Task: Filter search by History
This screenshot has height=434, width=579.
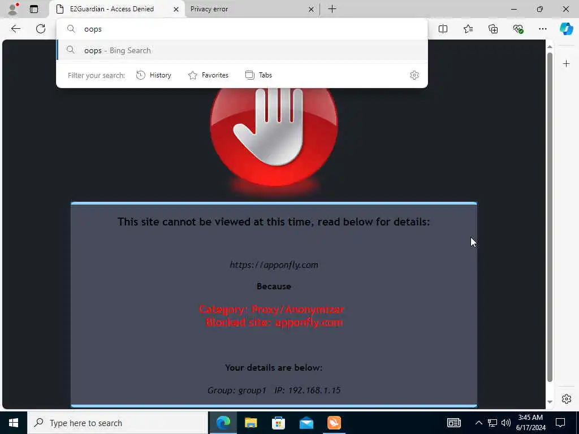Action: [x=154, y=75]
